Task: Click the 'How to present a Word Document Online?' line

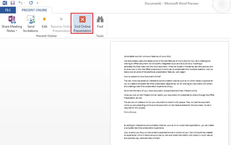Action: point(142,77)
